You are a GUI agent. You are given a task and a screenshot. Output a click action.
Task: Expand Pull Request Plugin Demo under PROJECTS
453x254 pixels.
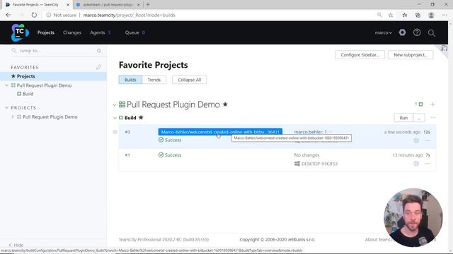pyautogui.click(x=13, y=117)
